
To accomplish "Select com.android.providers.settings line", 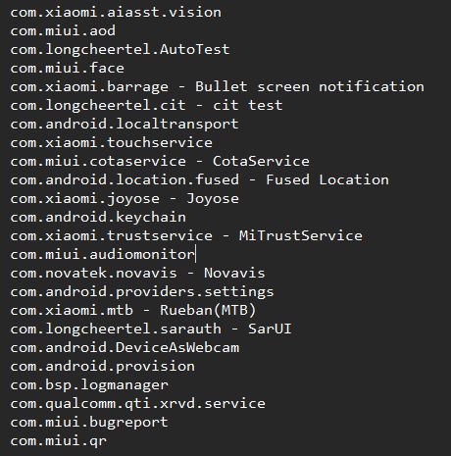I will point(142,292).
